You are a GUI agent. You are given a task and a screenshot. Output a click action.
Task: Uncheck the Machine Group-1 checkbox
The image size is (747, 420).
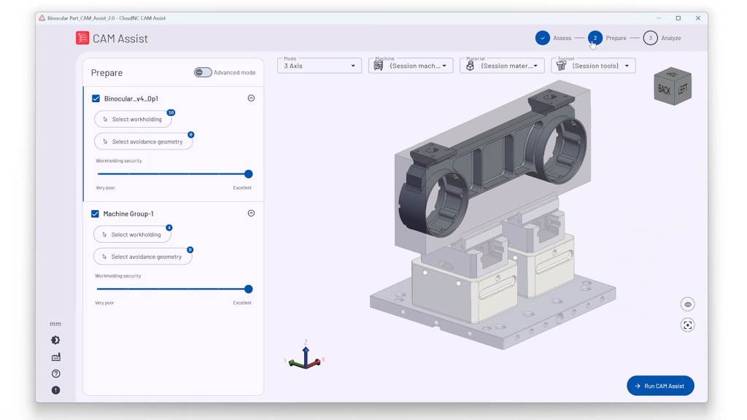(x=96, y=214)
